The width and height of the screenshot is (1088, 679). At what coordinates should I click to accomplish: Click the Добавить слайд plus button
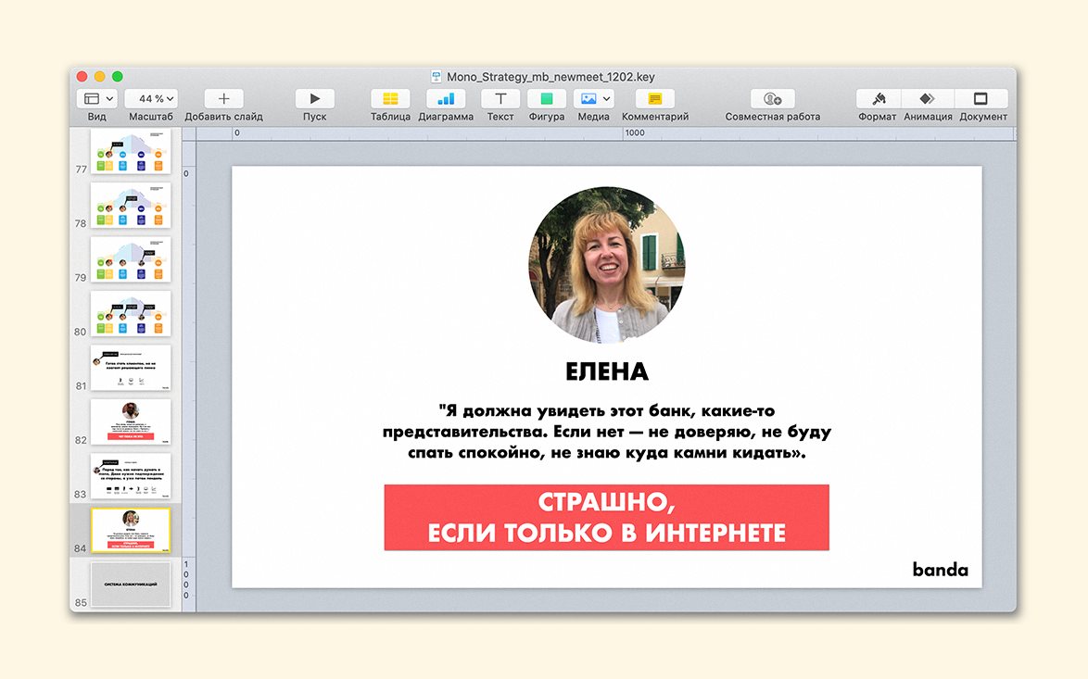(x=223, y=99)
